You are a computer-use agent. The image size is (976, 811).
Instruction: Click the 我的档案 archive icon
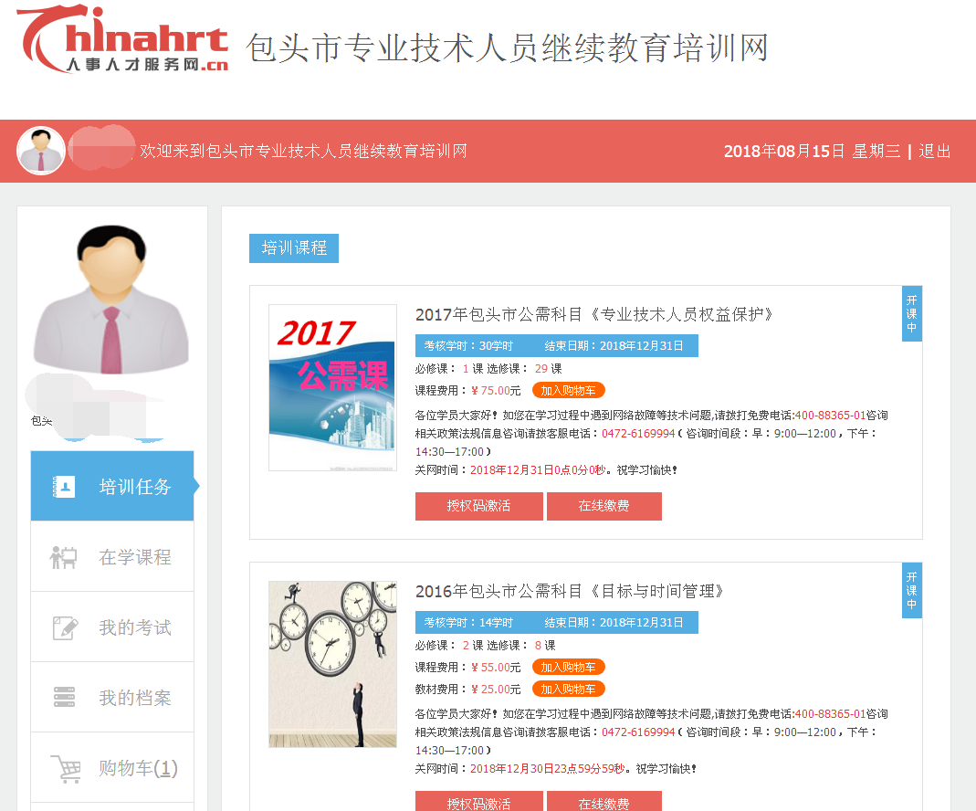coord(64,697)
